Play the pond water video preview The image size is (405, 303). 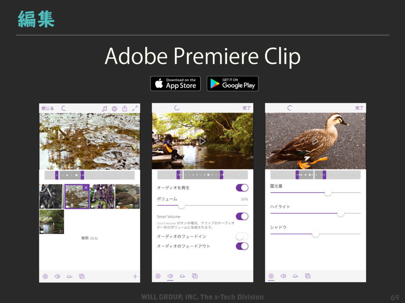[89, 142]
